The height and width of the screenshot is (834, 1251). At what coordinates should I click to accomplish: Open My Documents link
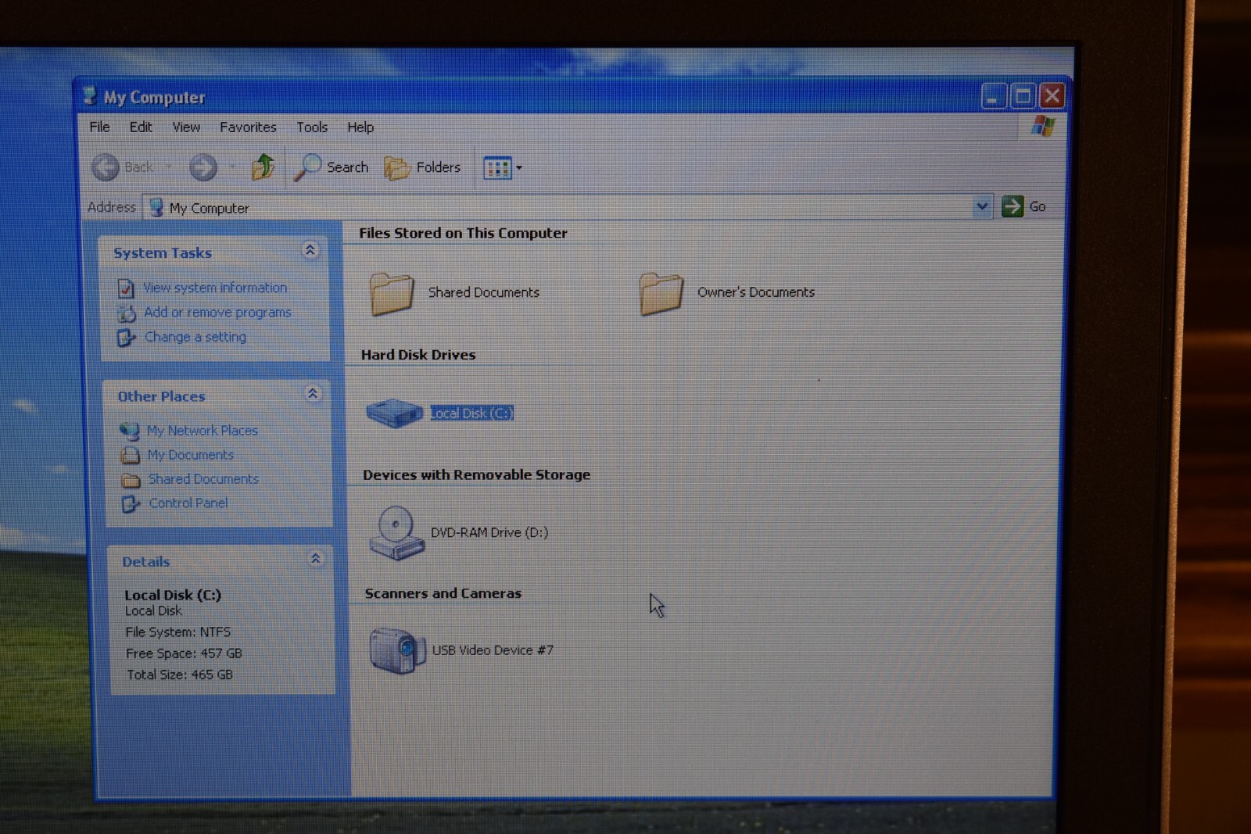click(x=191, y=455)
